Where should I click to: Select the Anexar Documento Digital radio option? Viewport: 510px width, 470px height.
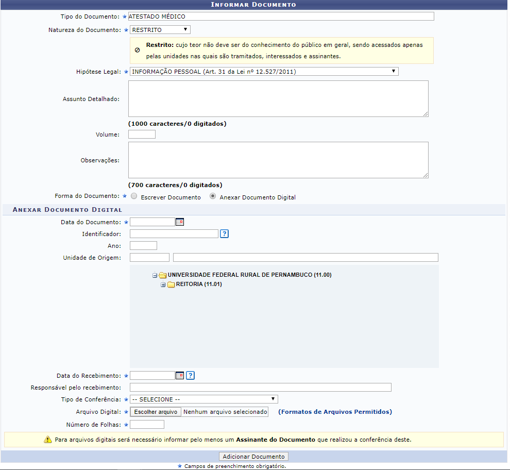coord(213,197)
